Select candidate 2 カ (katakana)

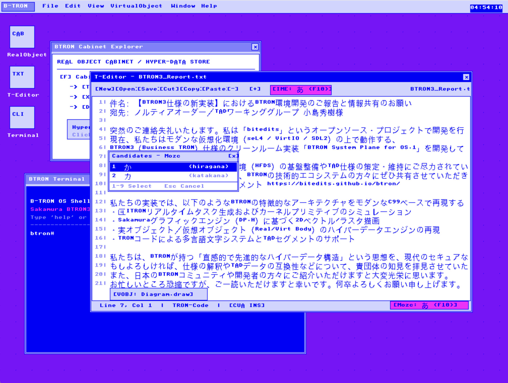click(x=173, y=176)
